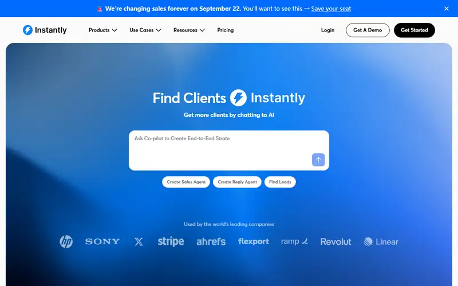Expand the Resources dropdown menu

(x=189, y=30)
